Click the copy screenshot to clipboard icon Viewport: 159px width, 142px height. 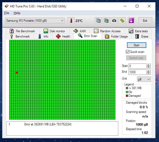pos(106,21)
